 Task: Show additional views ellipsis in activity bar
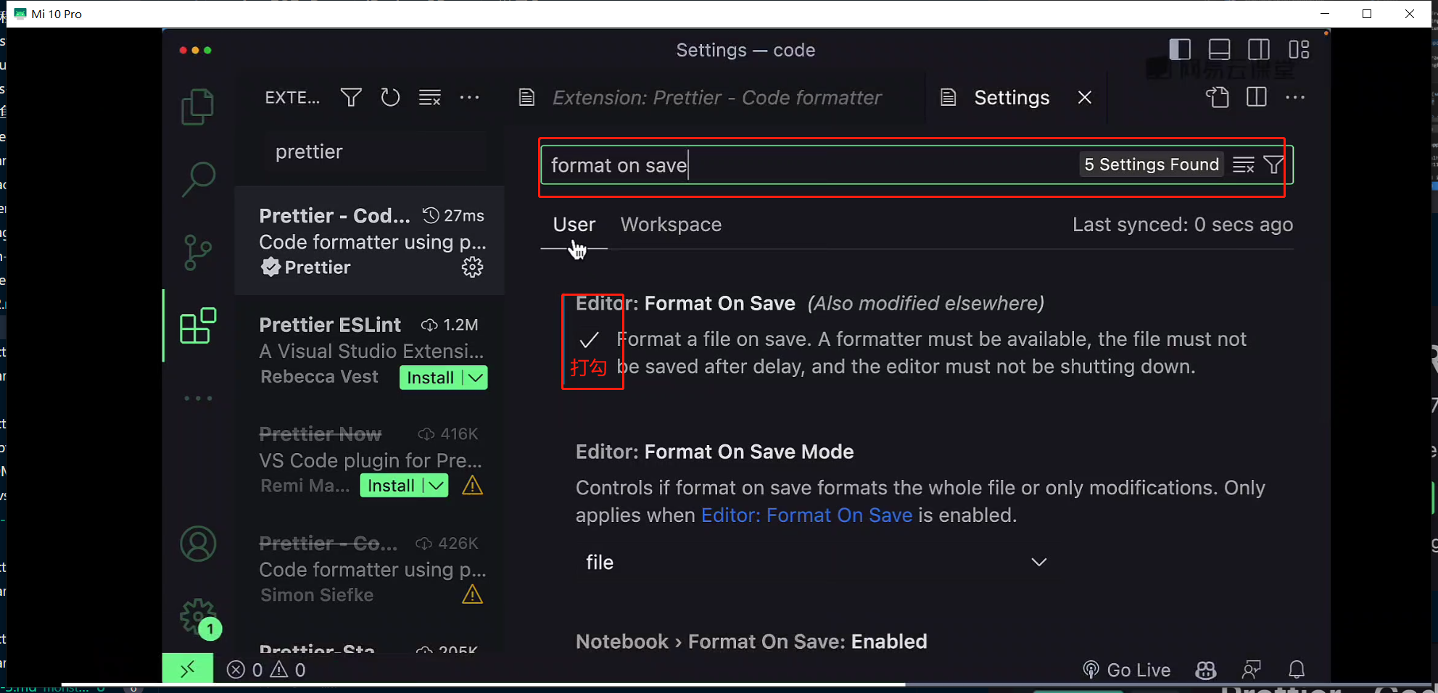click(x=198, y=398)
